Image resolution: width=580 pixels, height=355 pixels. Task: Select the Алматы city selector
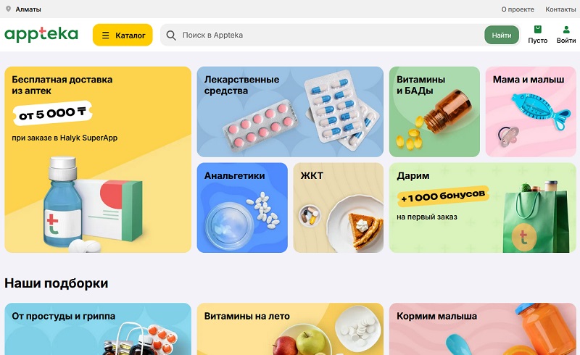click(x=23, y=9)
